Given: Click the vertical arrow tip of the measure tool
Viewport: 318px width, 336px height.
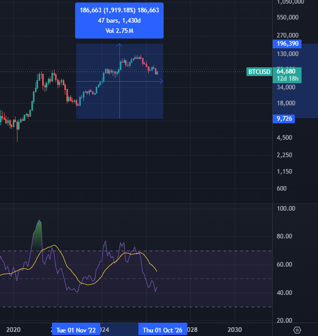Looking at the screenshot, I should pyautogui.click(x=119, y=45).
